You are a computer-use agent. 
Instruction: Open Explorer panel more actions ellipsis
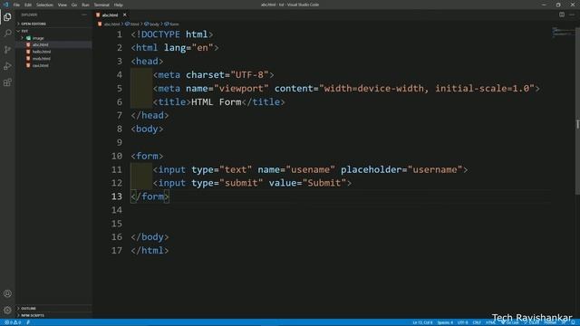[84, 14]
